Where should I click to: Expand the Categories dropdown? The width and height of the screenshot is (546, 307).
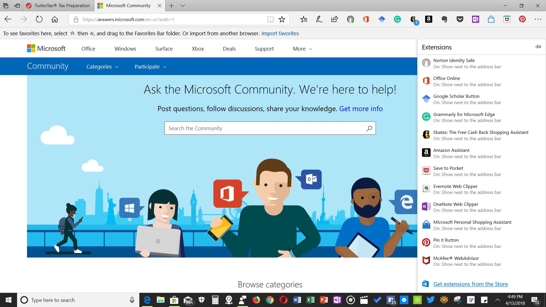pyautogui.click(x=102, y=67)
